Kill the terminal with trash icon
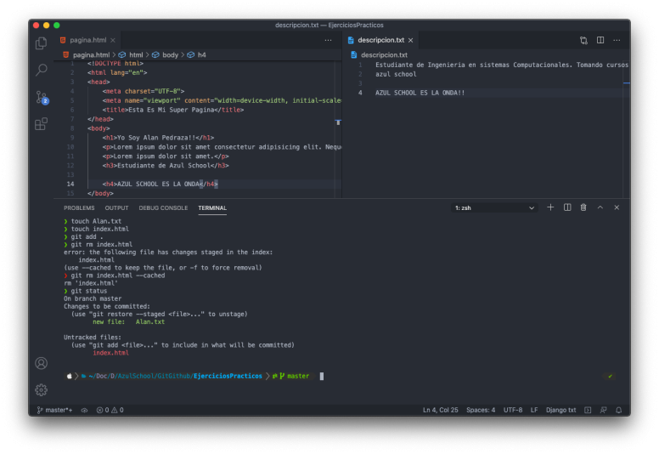The image size is (659, 454). (x=583, y=207)
